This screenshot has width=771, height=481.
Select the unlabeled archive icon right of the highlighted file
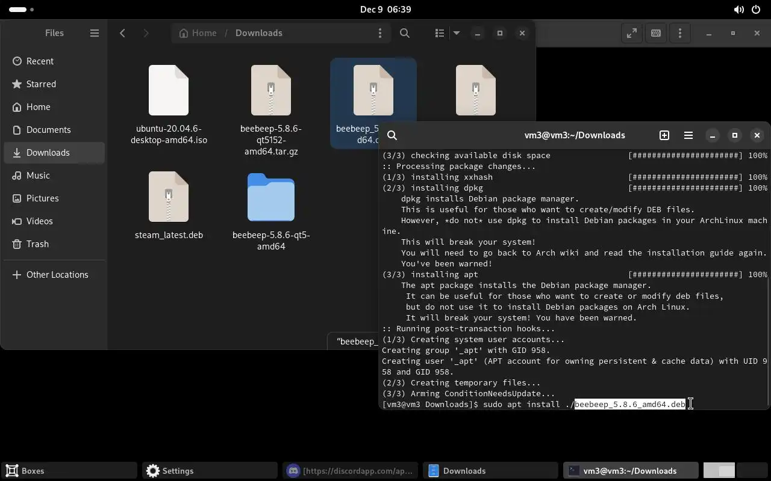point(476,90)
